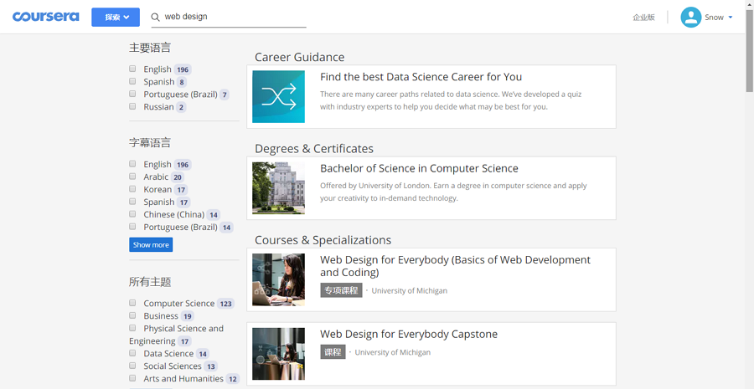Click the Coursera logo

point(45,17)
